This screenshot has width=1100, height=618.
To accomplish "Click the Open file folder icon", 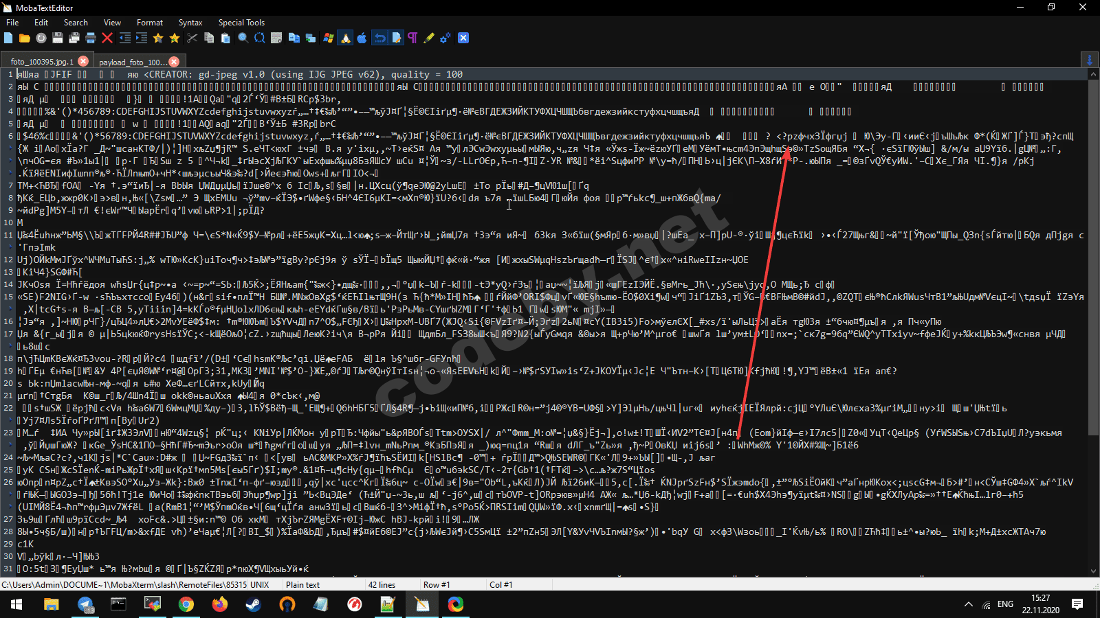I will pos(25,38).
